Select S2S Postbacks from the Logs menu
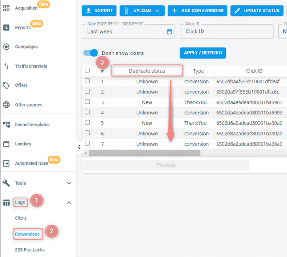287x257 pixels. [x=29, y=249]
